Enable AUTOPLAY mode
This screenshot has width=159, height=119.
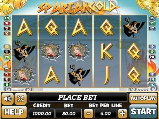pyautogui.click(x=143, y=98)
